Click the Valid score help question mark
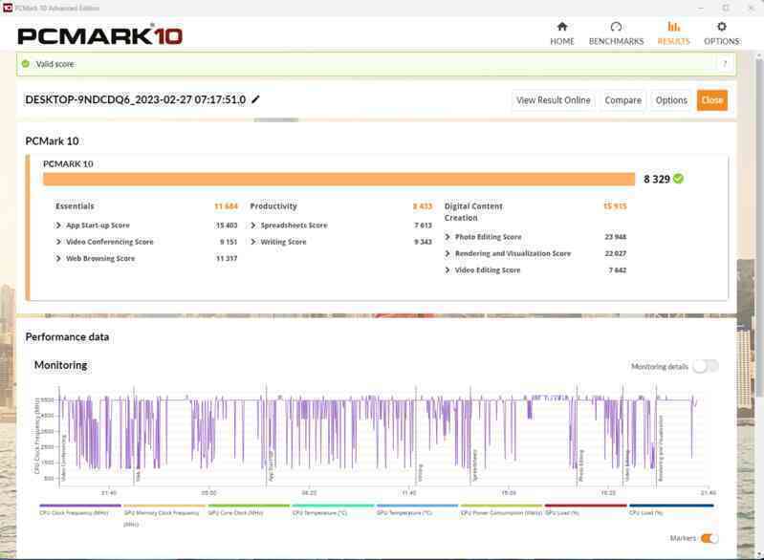Viewport: 764px width, 560px height. click(x=725, y=64)
